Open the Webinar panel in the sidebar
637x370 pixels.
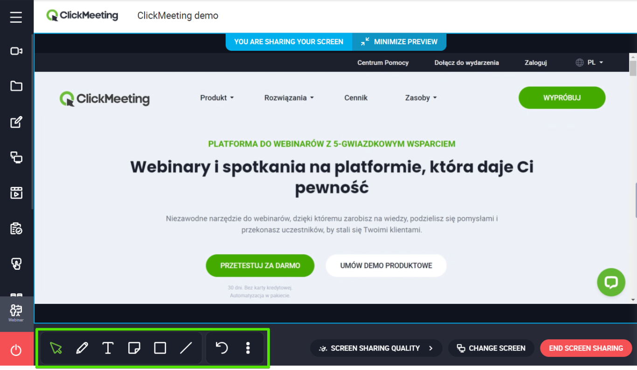tap(16, 312)
